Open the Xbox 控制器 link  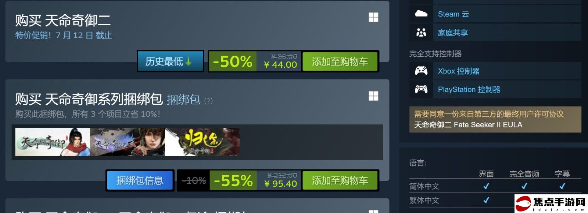[459, 71]
